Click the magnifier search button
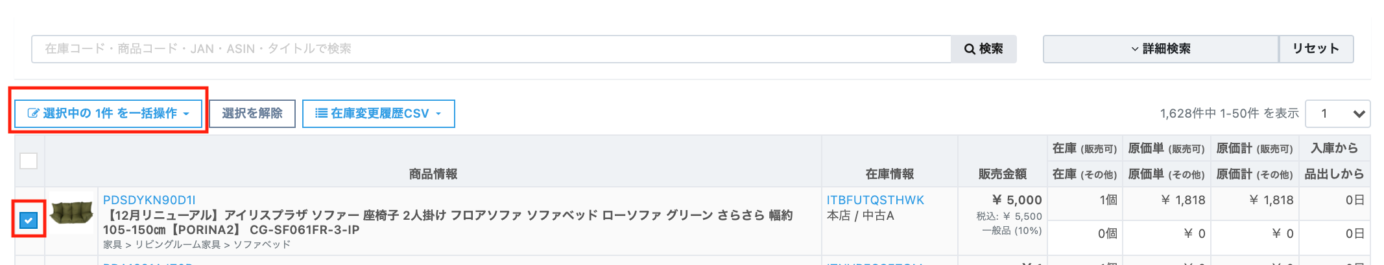This screenshot has width=1384, height=265. tap(983, 49)
